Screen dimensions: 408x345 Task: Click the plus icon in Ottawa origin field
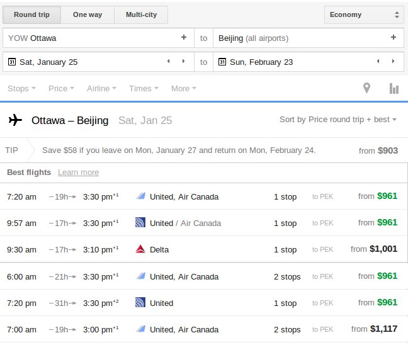[x=184, y=38]
